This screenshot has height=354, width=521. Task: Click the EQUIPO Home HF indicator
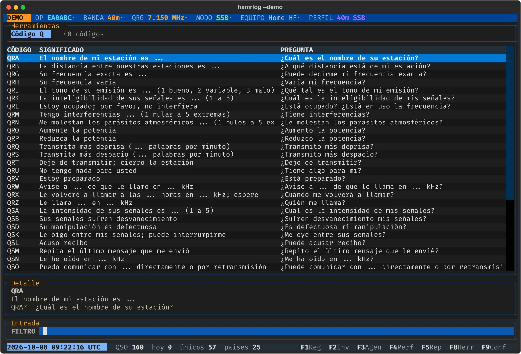click(268, 18)
